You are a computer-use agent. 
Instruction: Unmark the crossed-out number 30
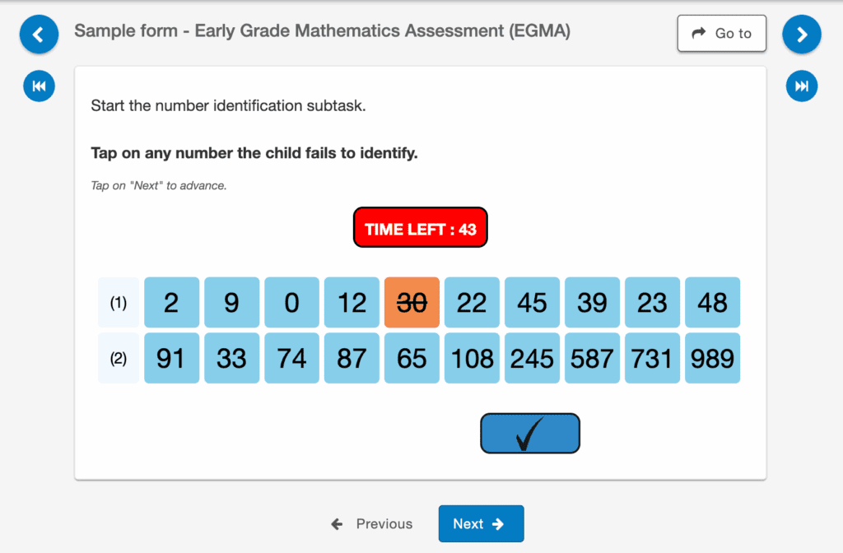coord(412,303)
